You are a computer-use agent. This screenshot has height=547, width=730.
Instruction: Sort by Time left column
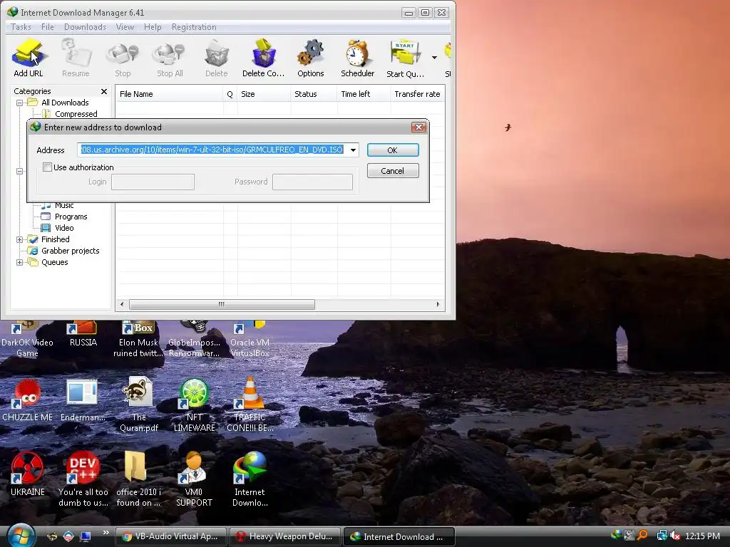pyautogui.click(x=364, y=94)
